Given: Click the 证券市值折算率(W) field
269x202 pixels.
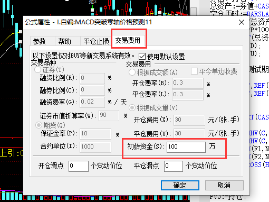Looking at the screenshot, I should tap(109, 115).
